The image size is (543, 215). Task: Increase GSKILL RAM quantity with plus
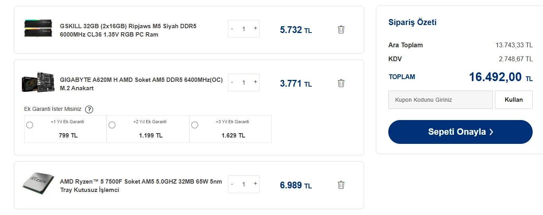255,29
